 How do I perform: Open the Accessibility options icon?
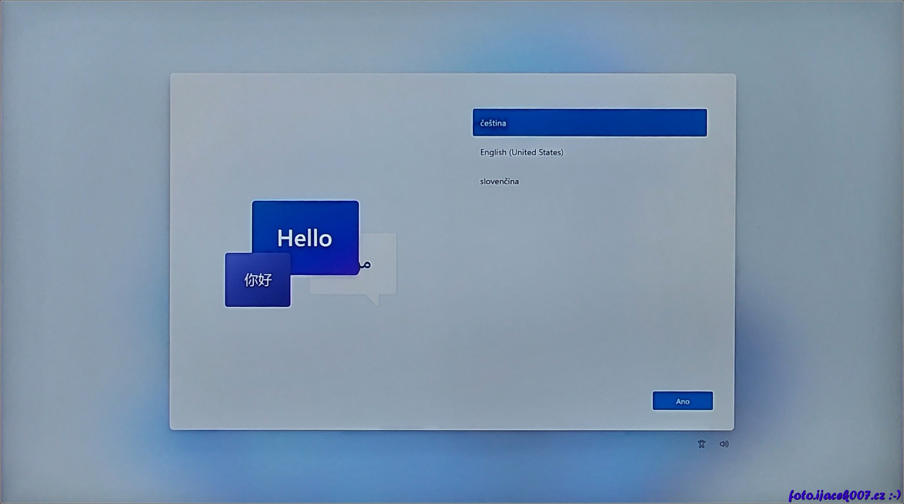click(702, 444)
